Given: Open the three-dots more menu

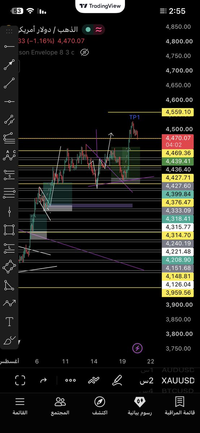Looking at the screenshot, I should click(x=70, y=380).
